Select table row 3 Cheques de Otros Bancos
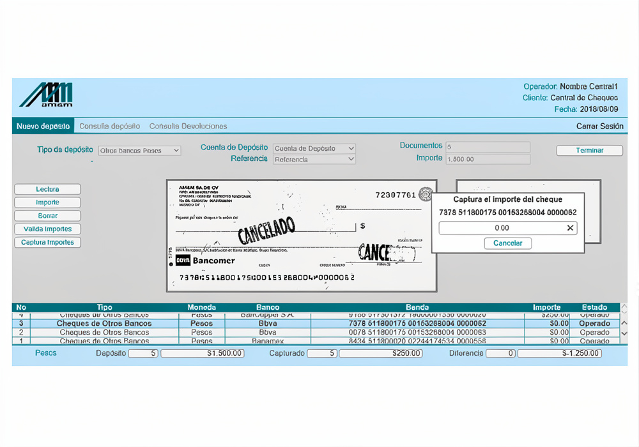Viewport: 639px width, 447px height. 316,324
